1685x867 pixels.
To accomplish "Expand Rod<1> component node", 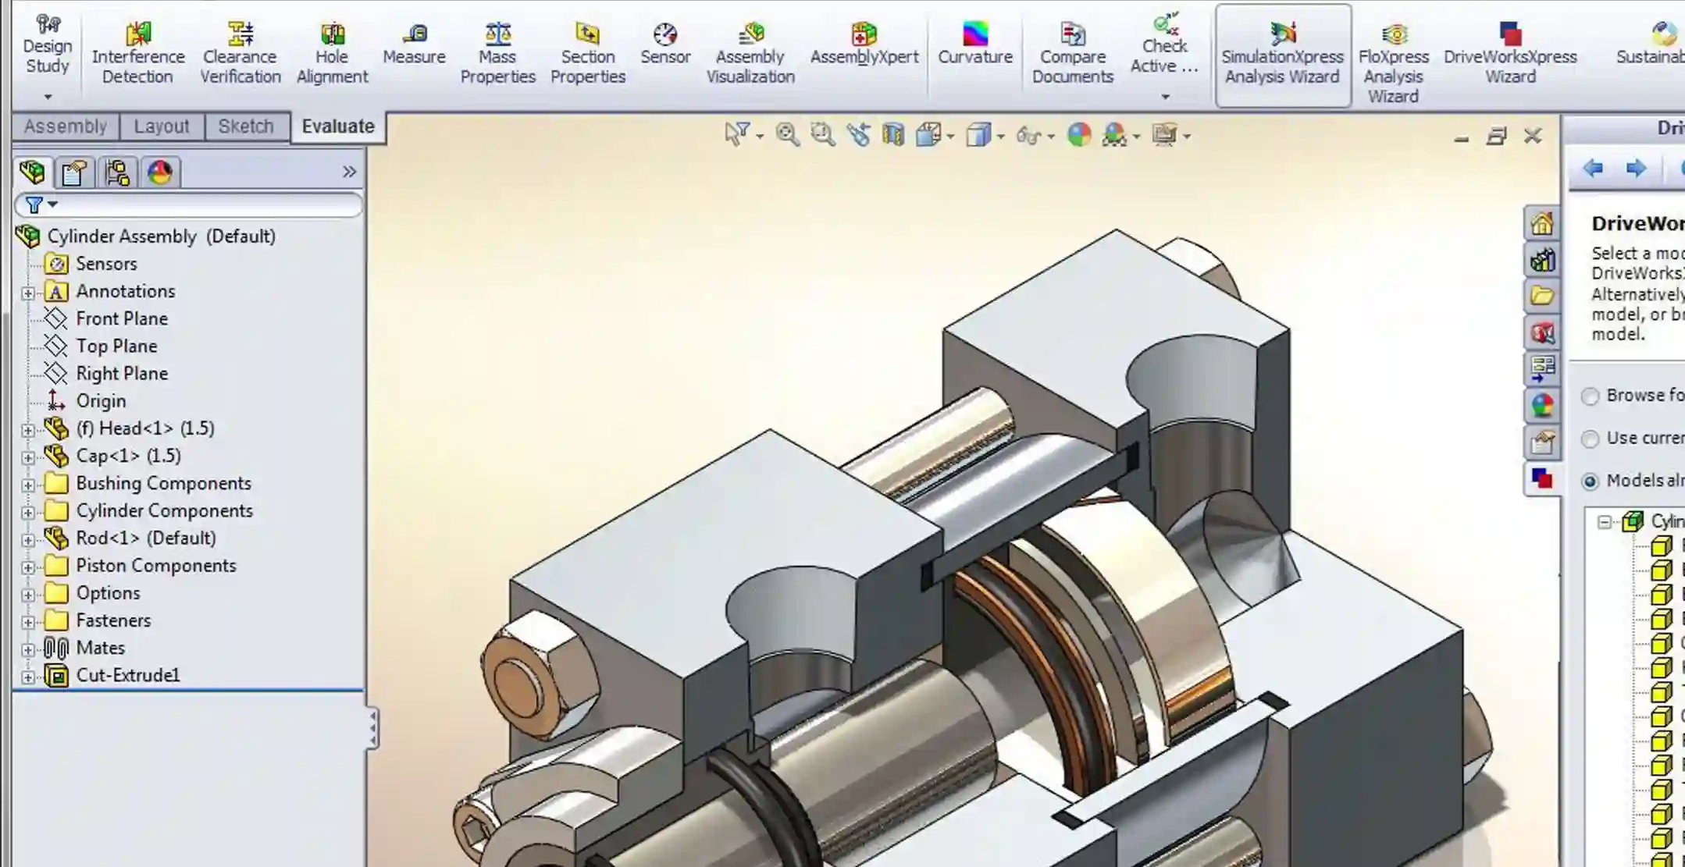I will coord(28,539).
